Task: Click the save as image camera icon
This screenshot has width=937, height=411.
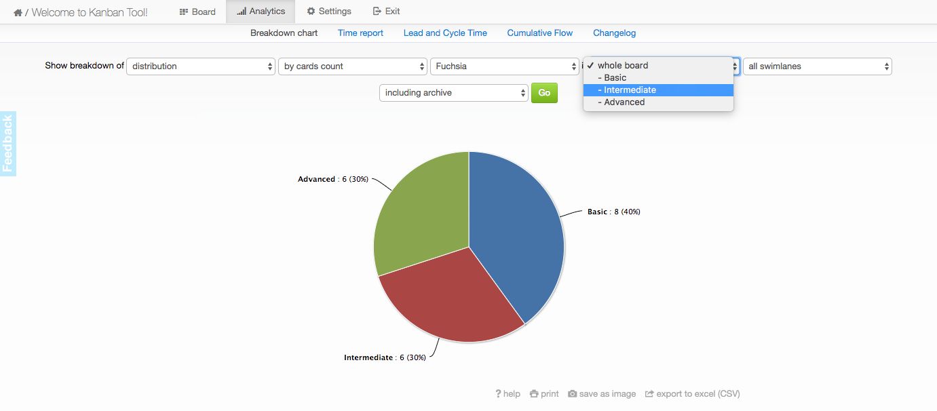Action: tap(573, 394)
